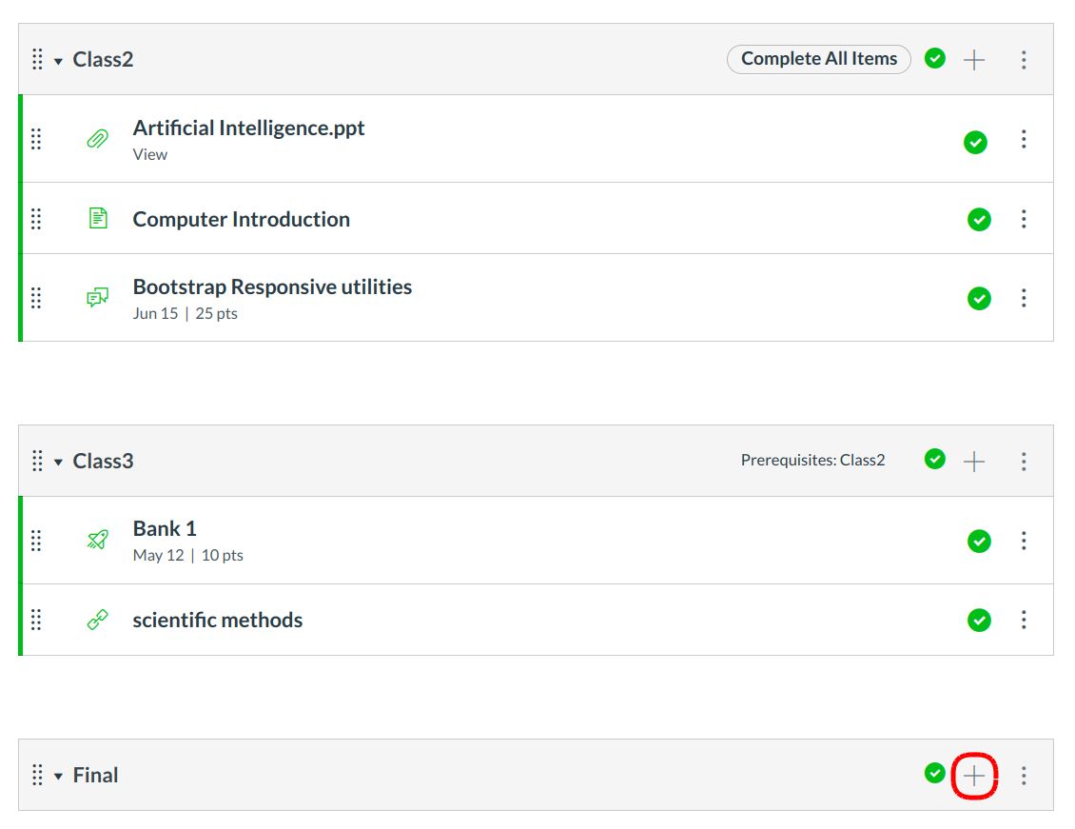Image resolution: width=1075 pixels, height=829 pixels.
Task: Open options menu for scientific methods link
Action: [x=1024, y=620]
